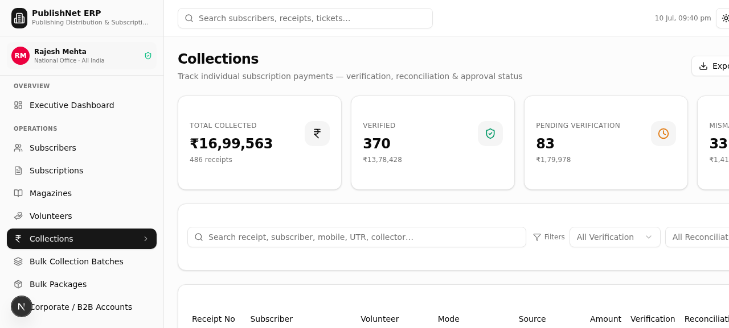Viewport: 729px width, 328px height.
Task: Click the Source column header
Action: 533,319
